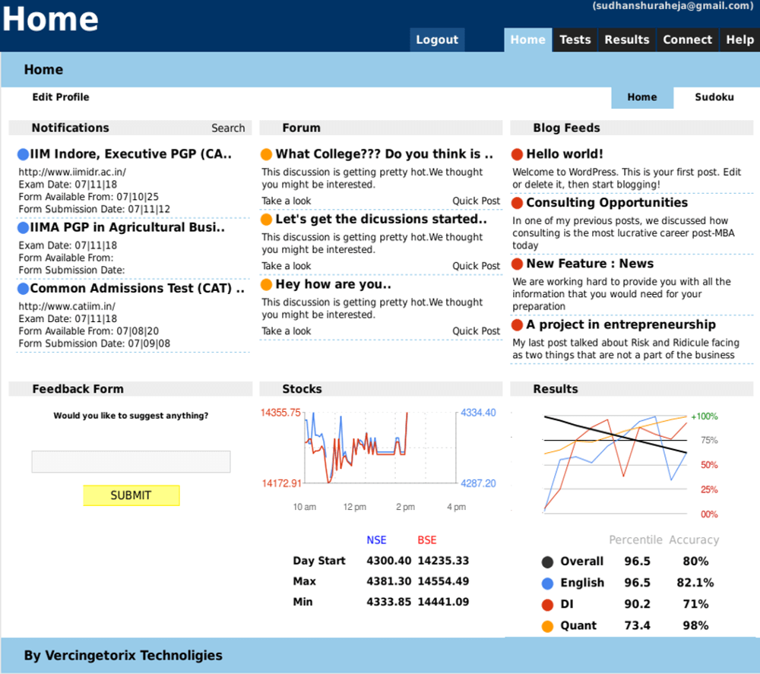Screen dimensions: 760x674
Task: Open the Edit Profile link
Action: [x=61, y=97]
